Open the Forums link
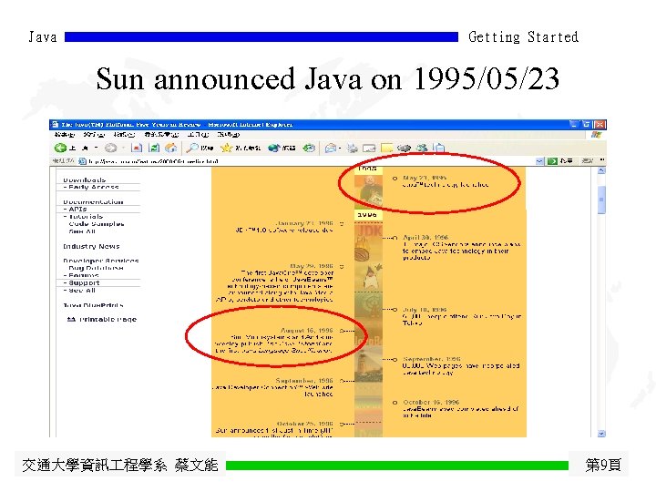This screenshot has width=656, height=492. click(84, 275)
